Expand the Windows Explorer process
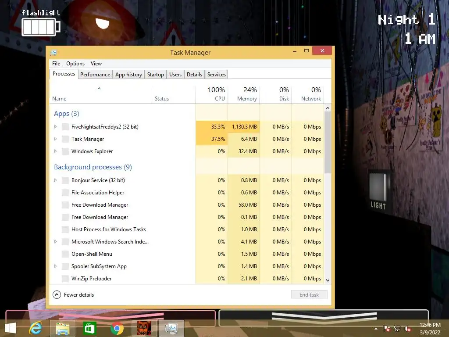Screen dimensions: 449x337 56,151
